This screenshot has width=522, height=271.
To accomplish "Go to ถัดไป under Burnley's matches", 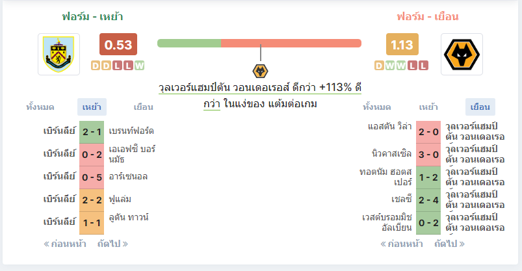I will pos(112,244).
